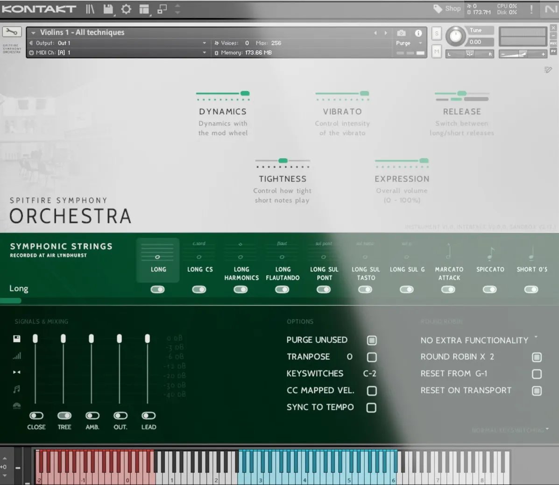Enable the RESET FROM G-1 checkbox
Screen dimensions: 559x485
537,374
